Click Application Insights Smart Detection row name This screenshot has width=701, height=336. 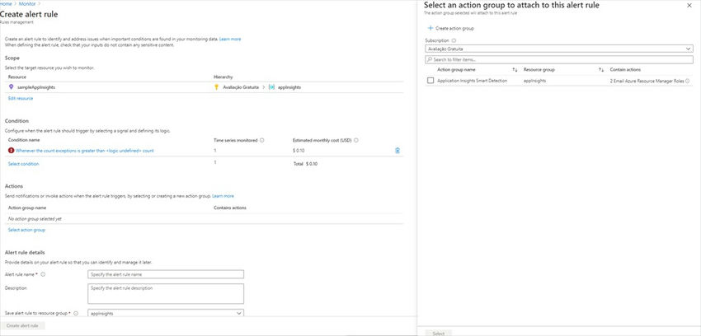tap(472, 81)
